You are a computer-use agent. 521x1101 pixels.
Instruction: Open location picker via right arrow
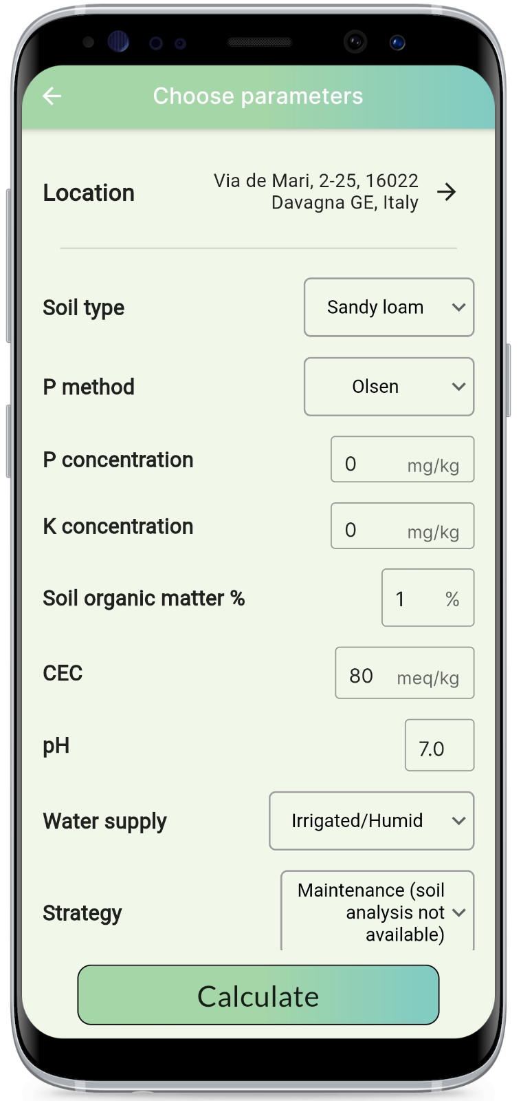point(447,192)
